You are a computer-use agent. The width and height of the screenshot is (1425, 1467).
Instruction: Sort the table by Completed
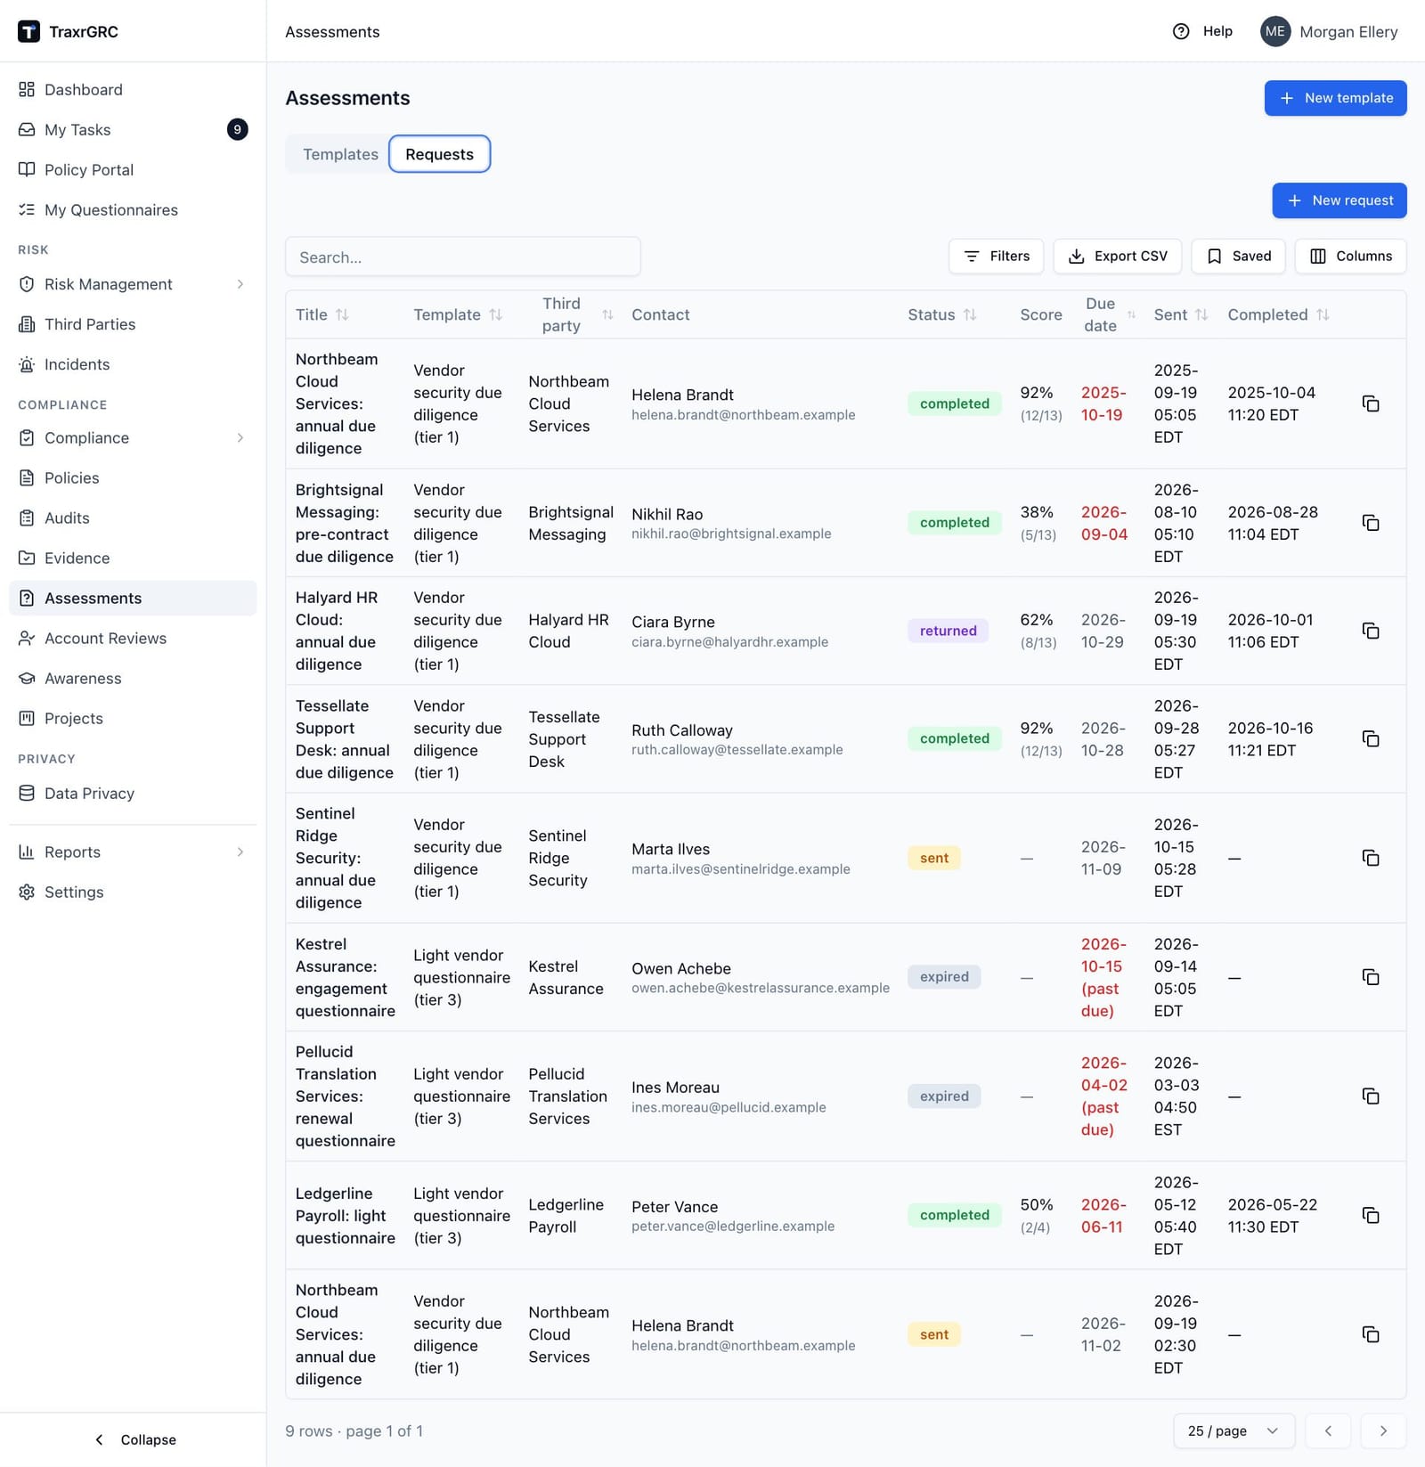pyautogui.click(x=1323, y=314)
